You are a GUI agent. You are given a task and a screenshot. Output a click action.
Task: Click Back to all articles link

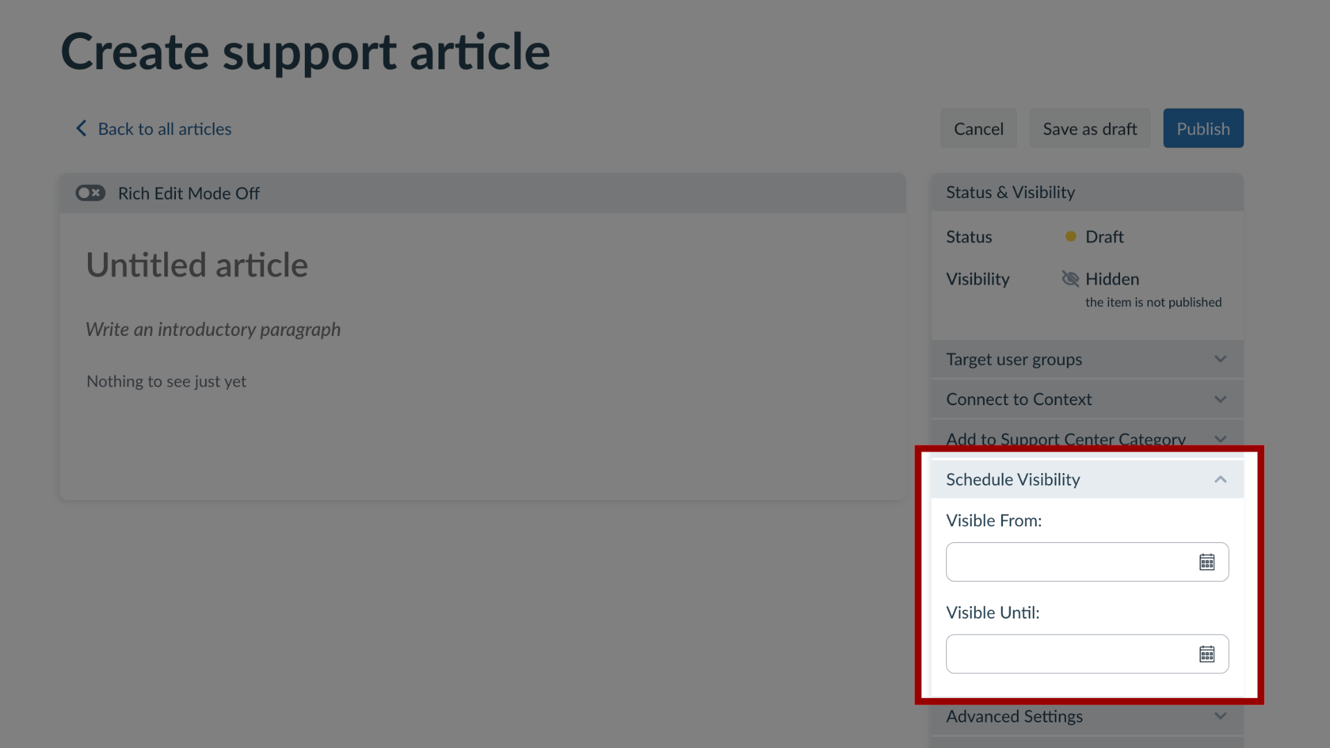(x=152, y=128)
